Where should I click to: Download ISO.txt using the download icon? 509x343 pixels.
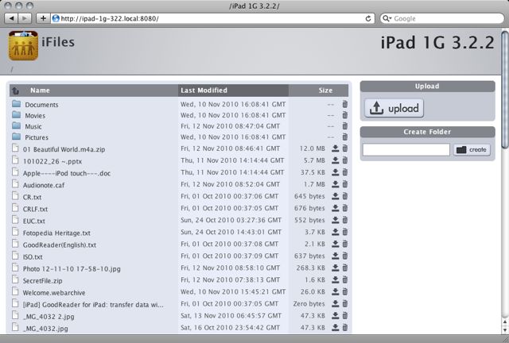[335, 256]
